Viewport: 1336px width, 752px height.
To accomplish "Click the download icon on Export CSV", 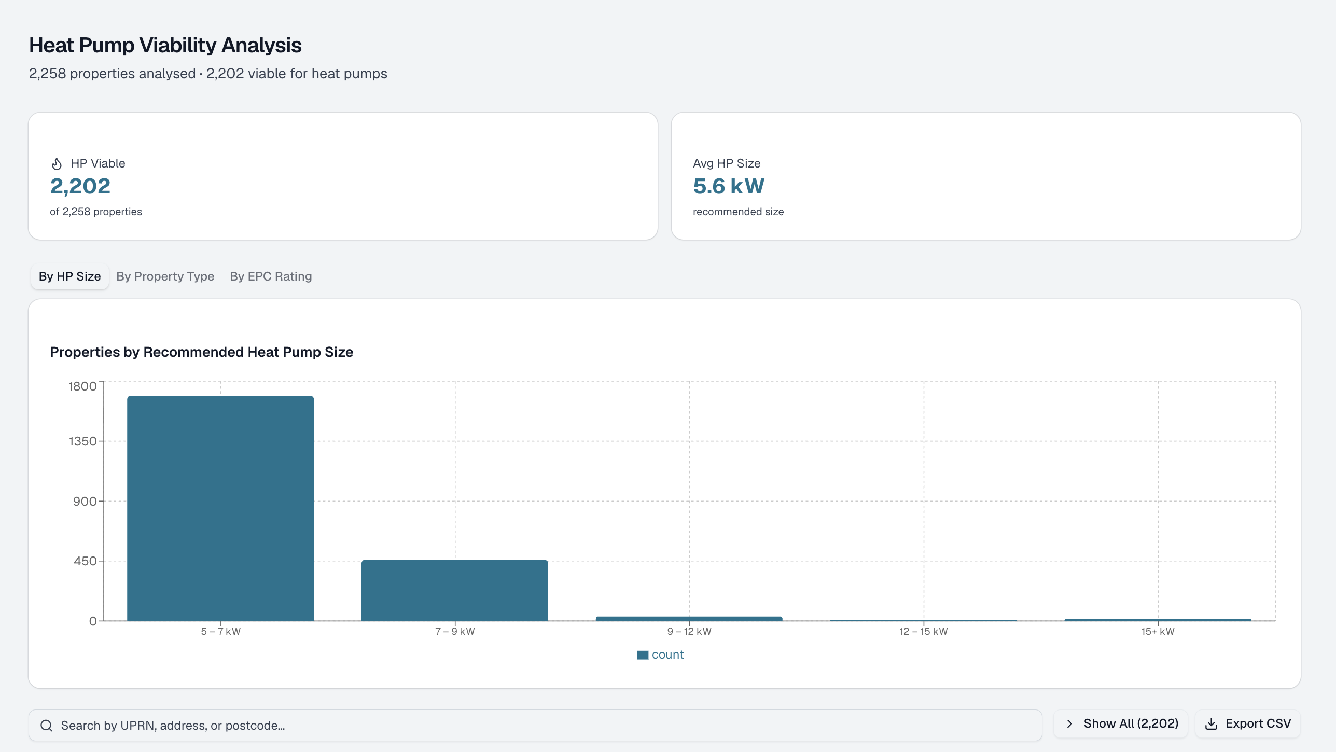I will pos(1211,723).
